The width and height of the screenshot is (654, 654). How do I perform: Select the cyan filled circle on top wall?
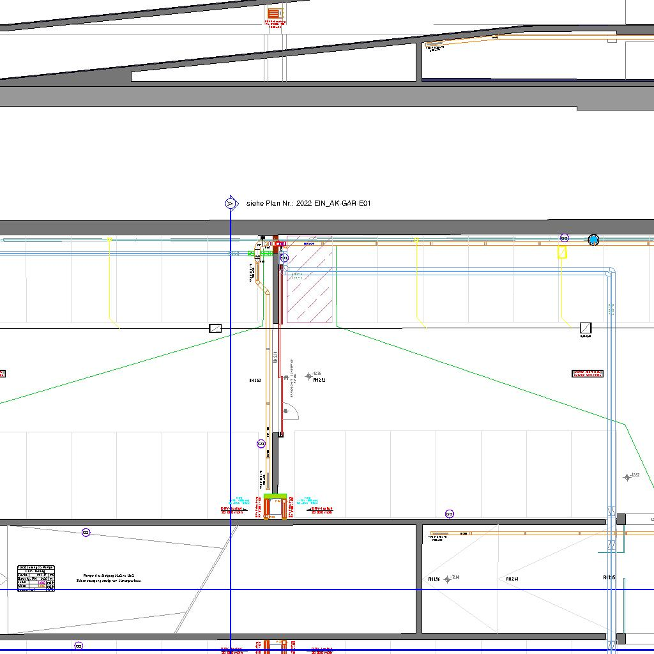pos(593,240)
